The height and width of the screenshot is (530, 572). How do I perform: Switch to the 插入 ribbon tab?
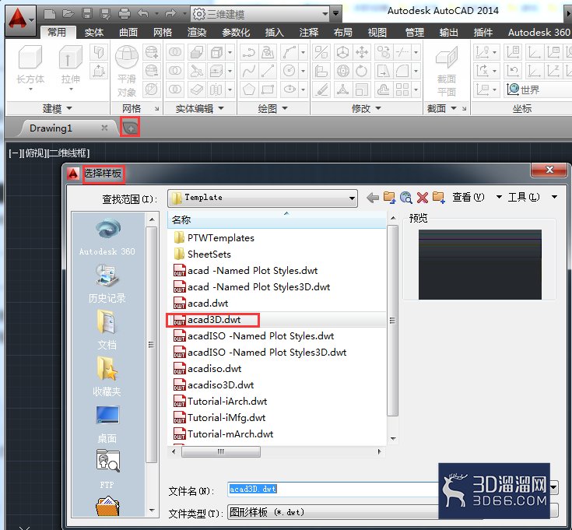tap(274, 33)
